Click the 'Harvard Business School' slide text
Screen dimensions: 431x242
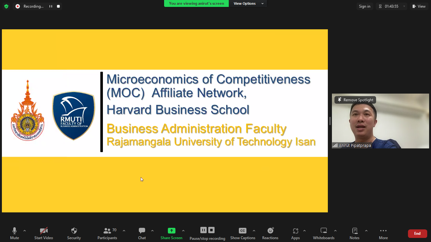pyautogui.click(x=178, y=110)
